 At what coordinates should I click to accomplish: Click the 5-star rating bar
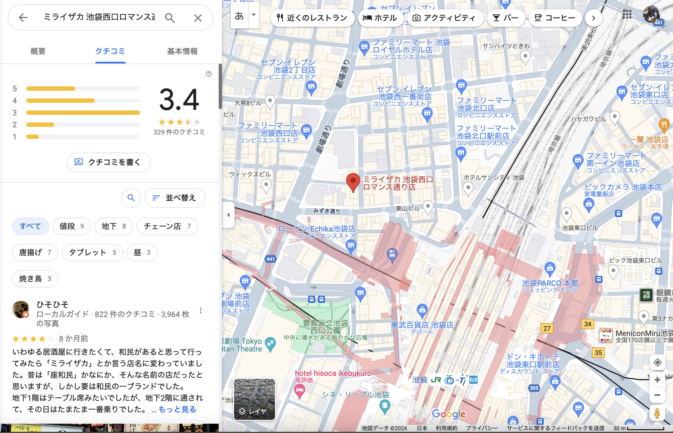coord(83,89)
